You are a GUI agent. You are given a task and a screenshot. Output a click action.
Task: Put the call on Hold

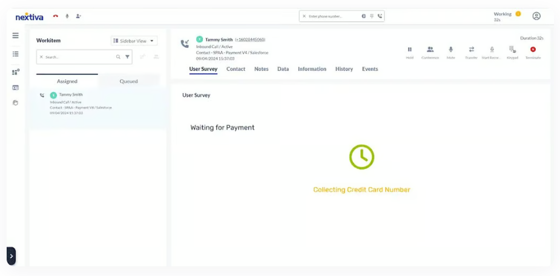[410, 52]
